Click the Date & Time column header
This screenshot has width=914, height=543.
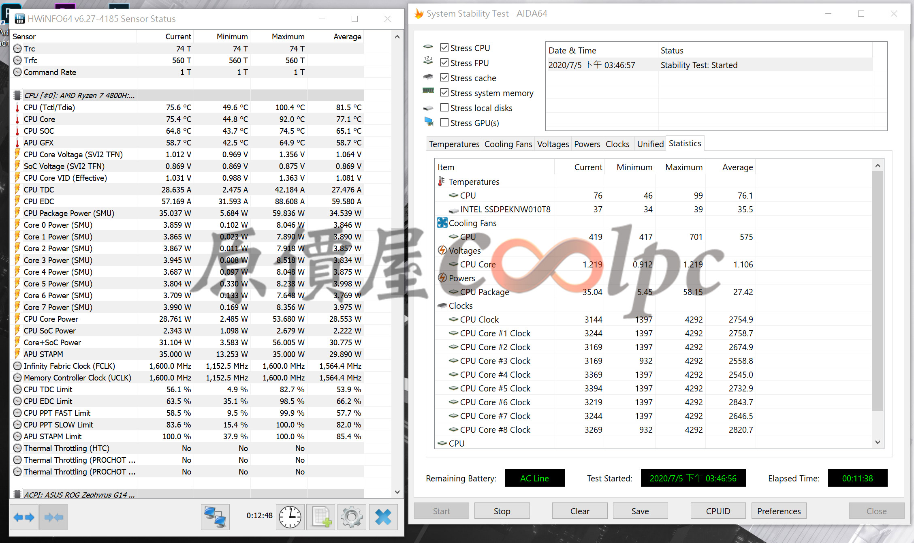[602, 50]
